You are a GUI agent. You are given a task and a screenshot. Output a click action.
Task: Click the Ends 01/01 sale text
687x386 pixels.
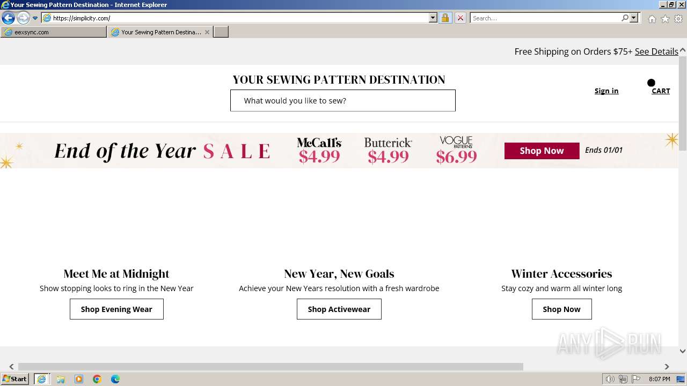[604, 150]
